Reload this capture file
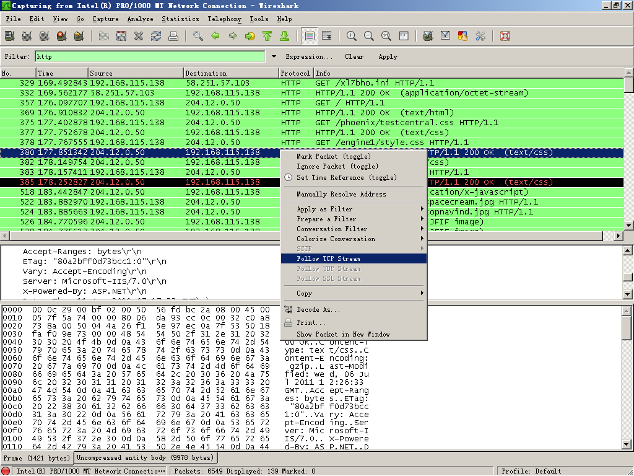 [155, 36]
